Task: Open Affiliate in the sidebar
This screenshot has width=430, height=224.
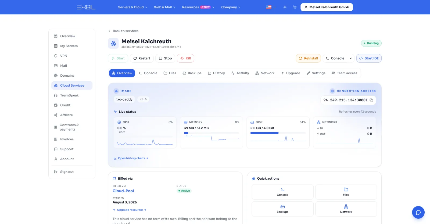Action: (x=72, y=115)
